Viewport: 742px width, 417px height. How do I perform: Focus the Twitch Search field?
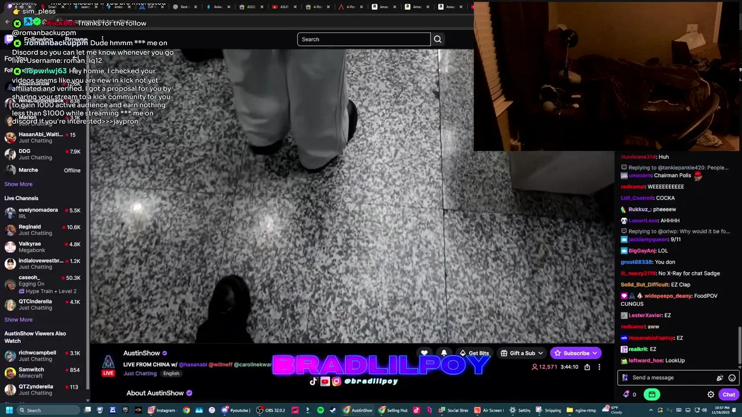(364, 39)
